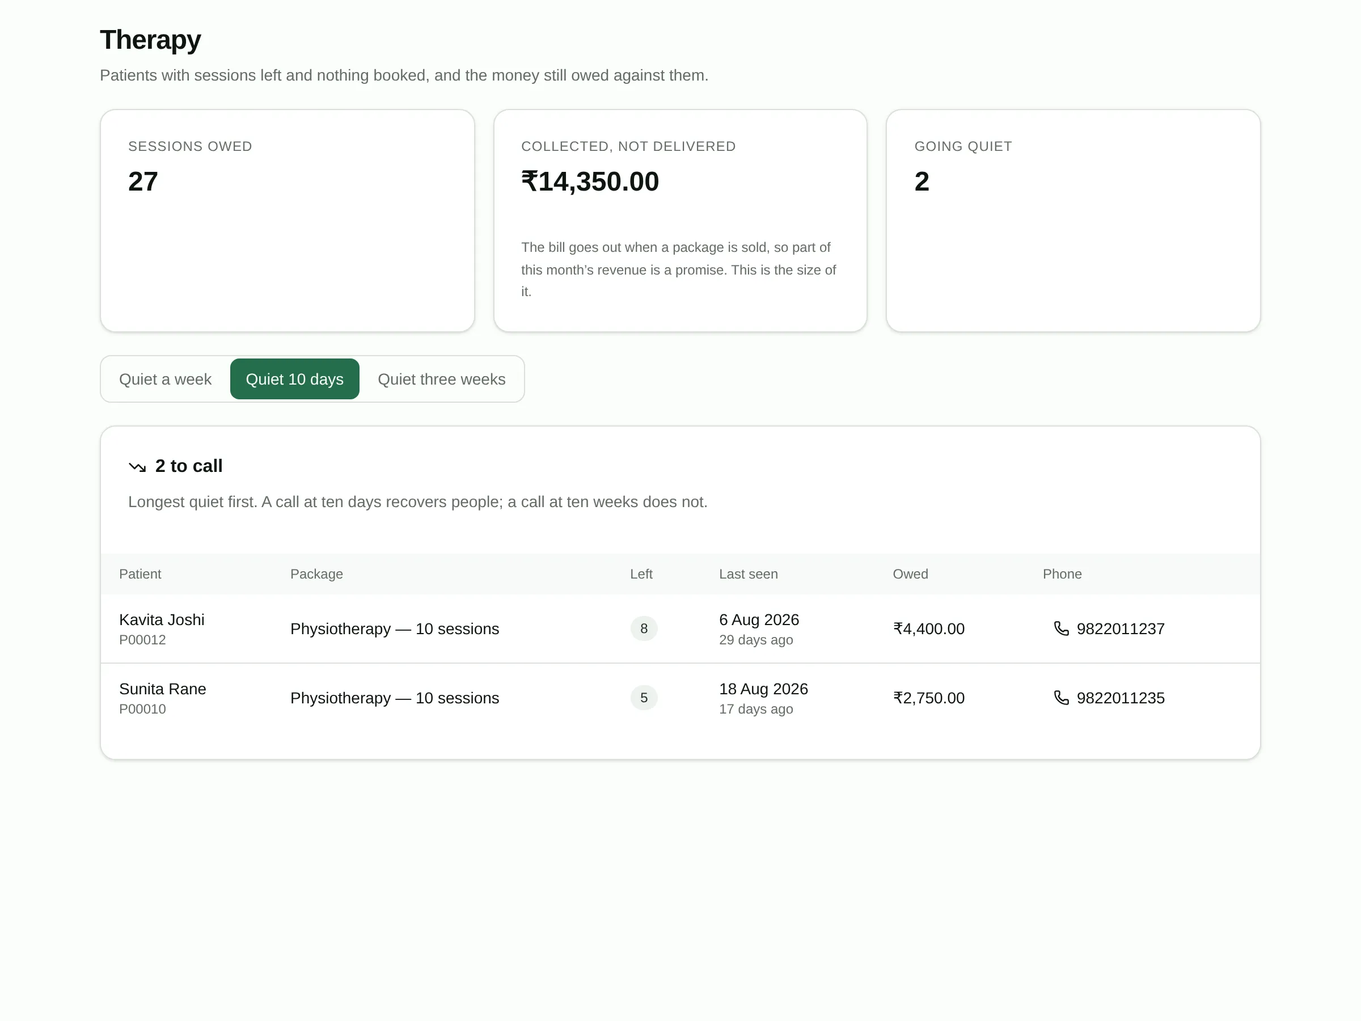Open patient Sunita Rane
Viewport: 1361px width, 1021px height.
162,689
